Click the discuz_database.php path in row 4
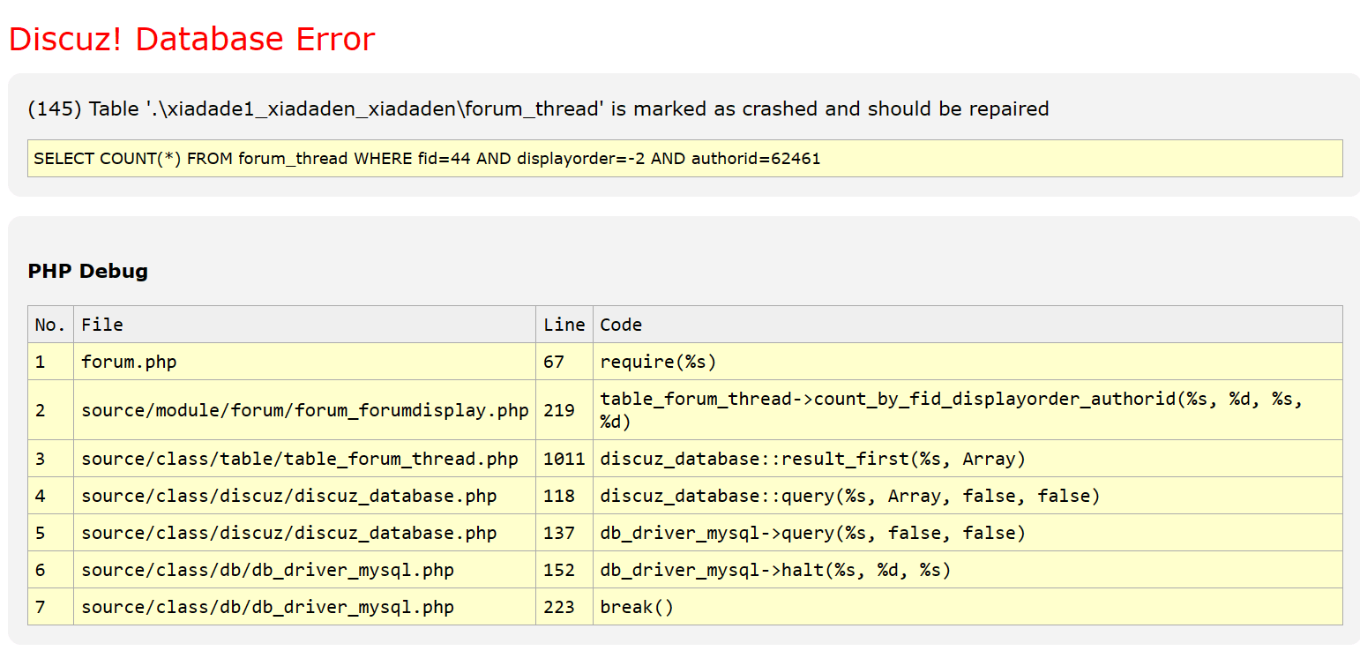The width and height of the screenshot is (1360, 651). (304, 496)
